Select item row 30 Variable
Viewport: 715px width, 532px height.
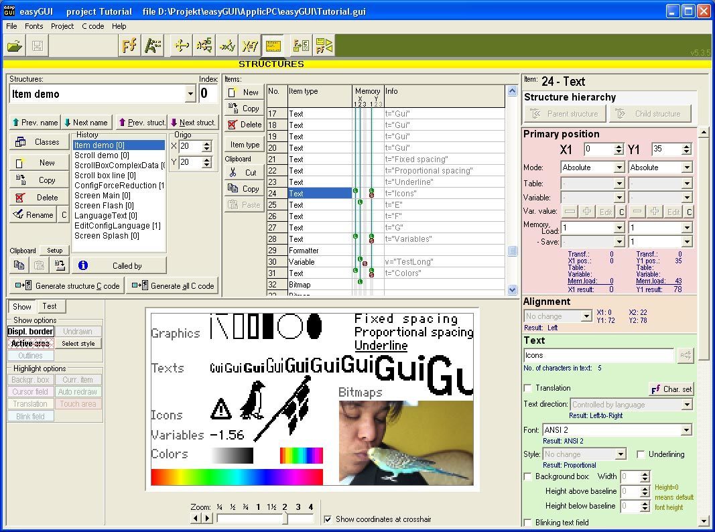pyautogui.click(x=385, y=262)
